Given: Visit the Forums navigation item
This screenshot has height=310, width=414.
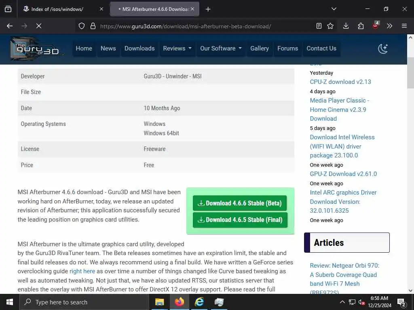Looking at the screenshot, I should point(287,48).
